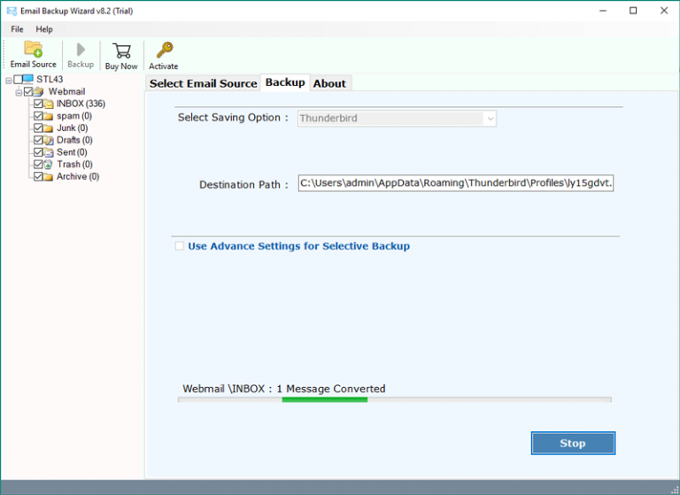This screenshot has height=495, width=680.
Task: Uncheck the Archive folder checkbox
Action: pos(38,176)
